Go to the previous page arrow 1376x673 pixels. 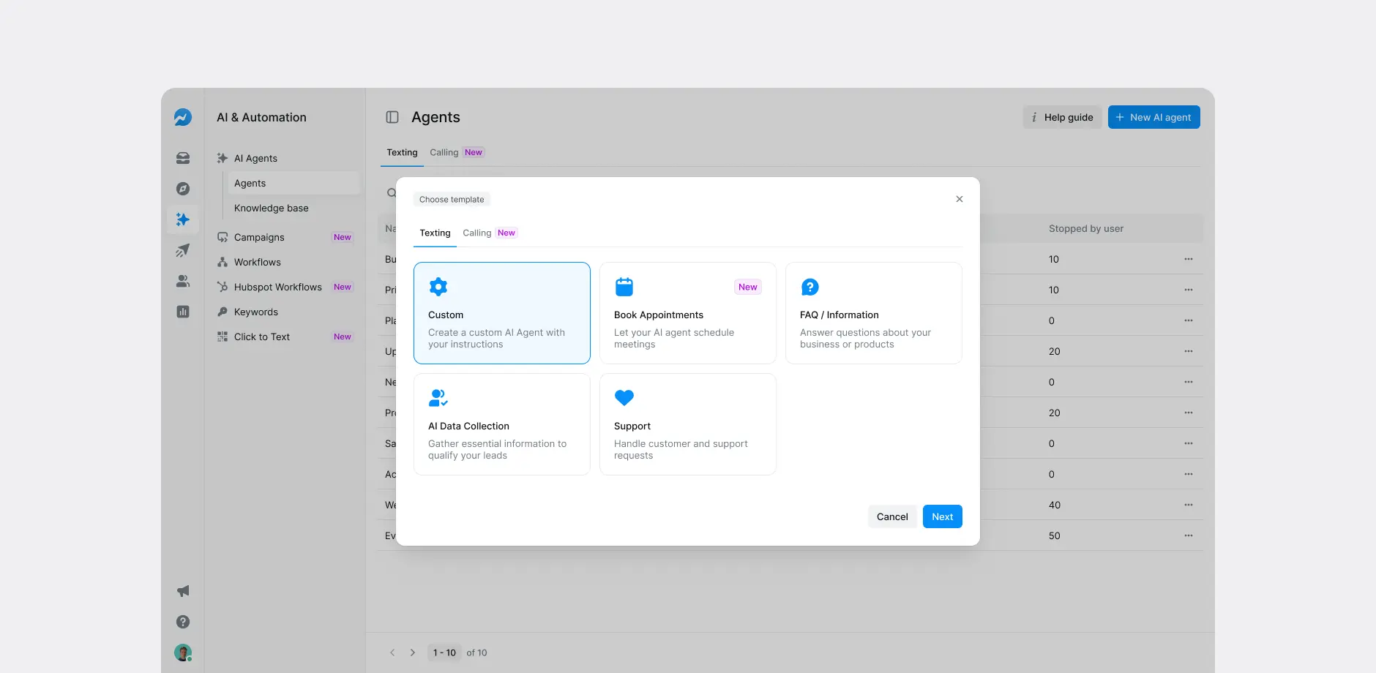tap(392, 653)
